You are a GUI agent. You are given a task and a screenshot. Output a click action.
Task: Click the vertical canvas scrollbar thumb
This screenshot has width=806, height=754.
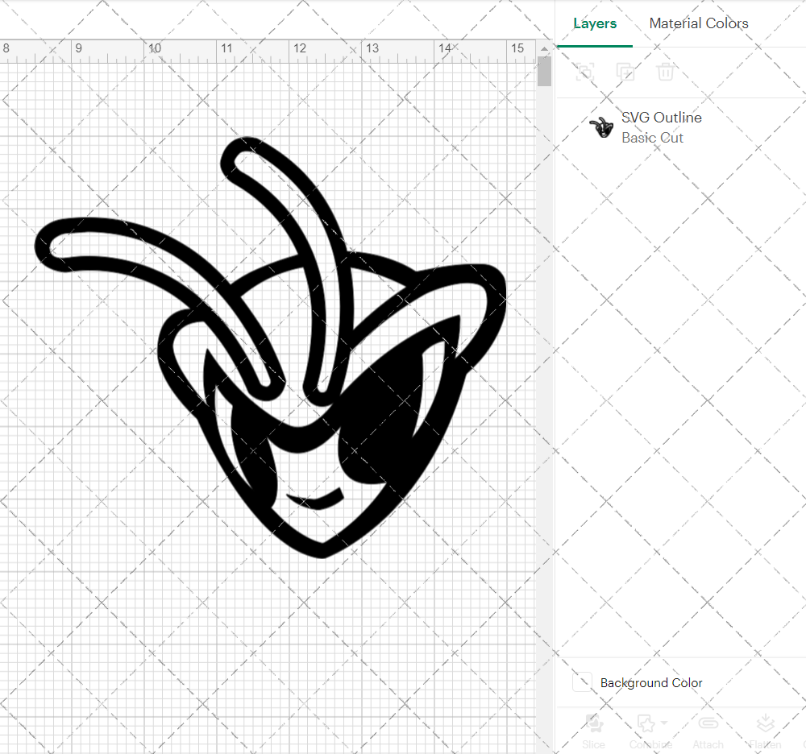click(544, 72)
